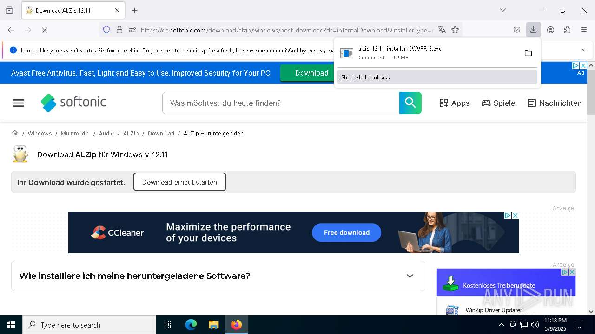Open Softonic hamburger menu
Screen dimensions: 595x334
pyautogui.click(x=19, y=103)
